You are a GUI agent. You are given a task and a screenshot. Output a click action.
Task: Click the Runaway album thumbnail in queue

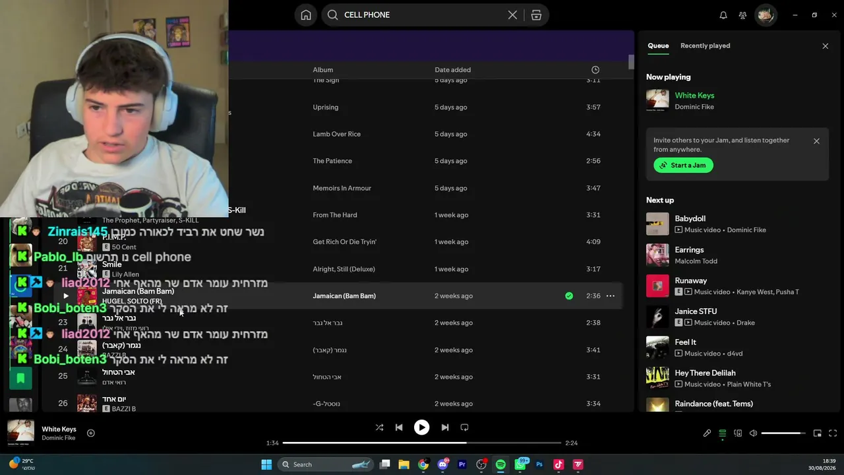coord(657,286)
